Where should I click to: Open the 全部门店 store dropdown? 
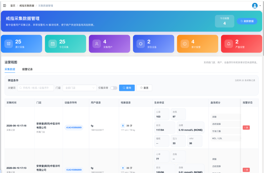[80, 88]
